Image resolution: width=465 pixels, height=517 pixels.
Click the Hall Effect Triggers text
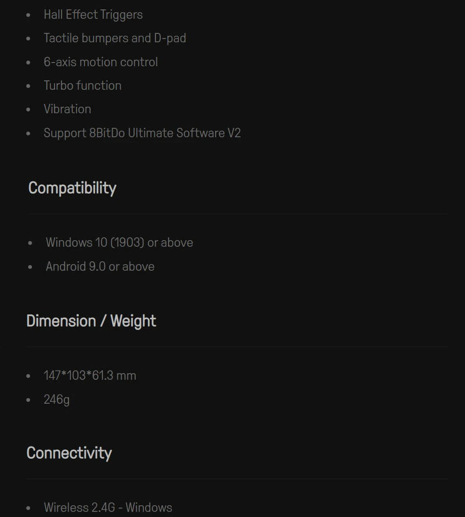pyautogui.click(x=93, y=15)
